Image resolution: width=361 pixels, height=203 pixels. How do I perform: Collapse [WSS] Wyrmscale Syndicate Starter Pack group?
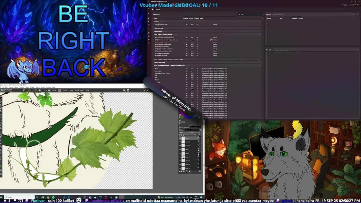point(260,65)
